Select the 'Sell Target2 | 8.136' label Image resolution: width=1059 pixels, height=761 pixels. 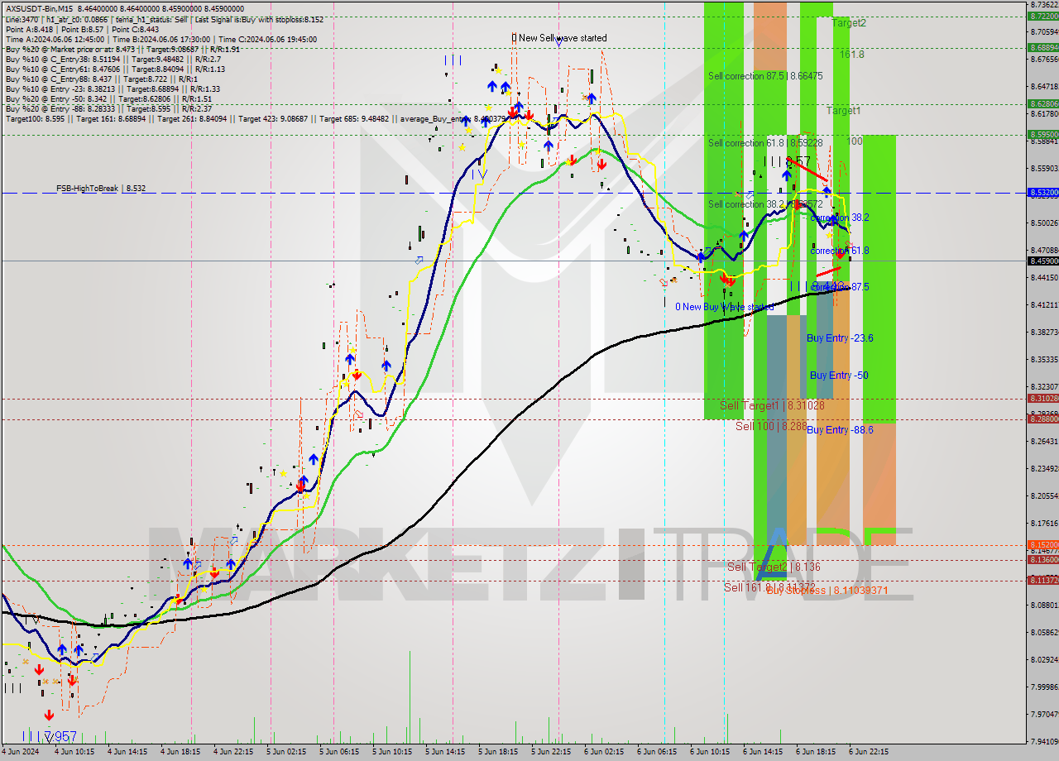tap(774, 567)
